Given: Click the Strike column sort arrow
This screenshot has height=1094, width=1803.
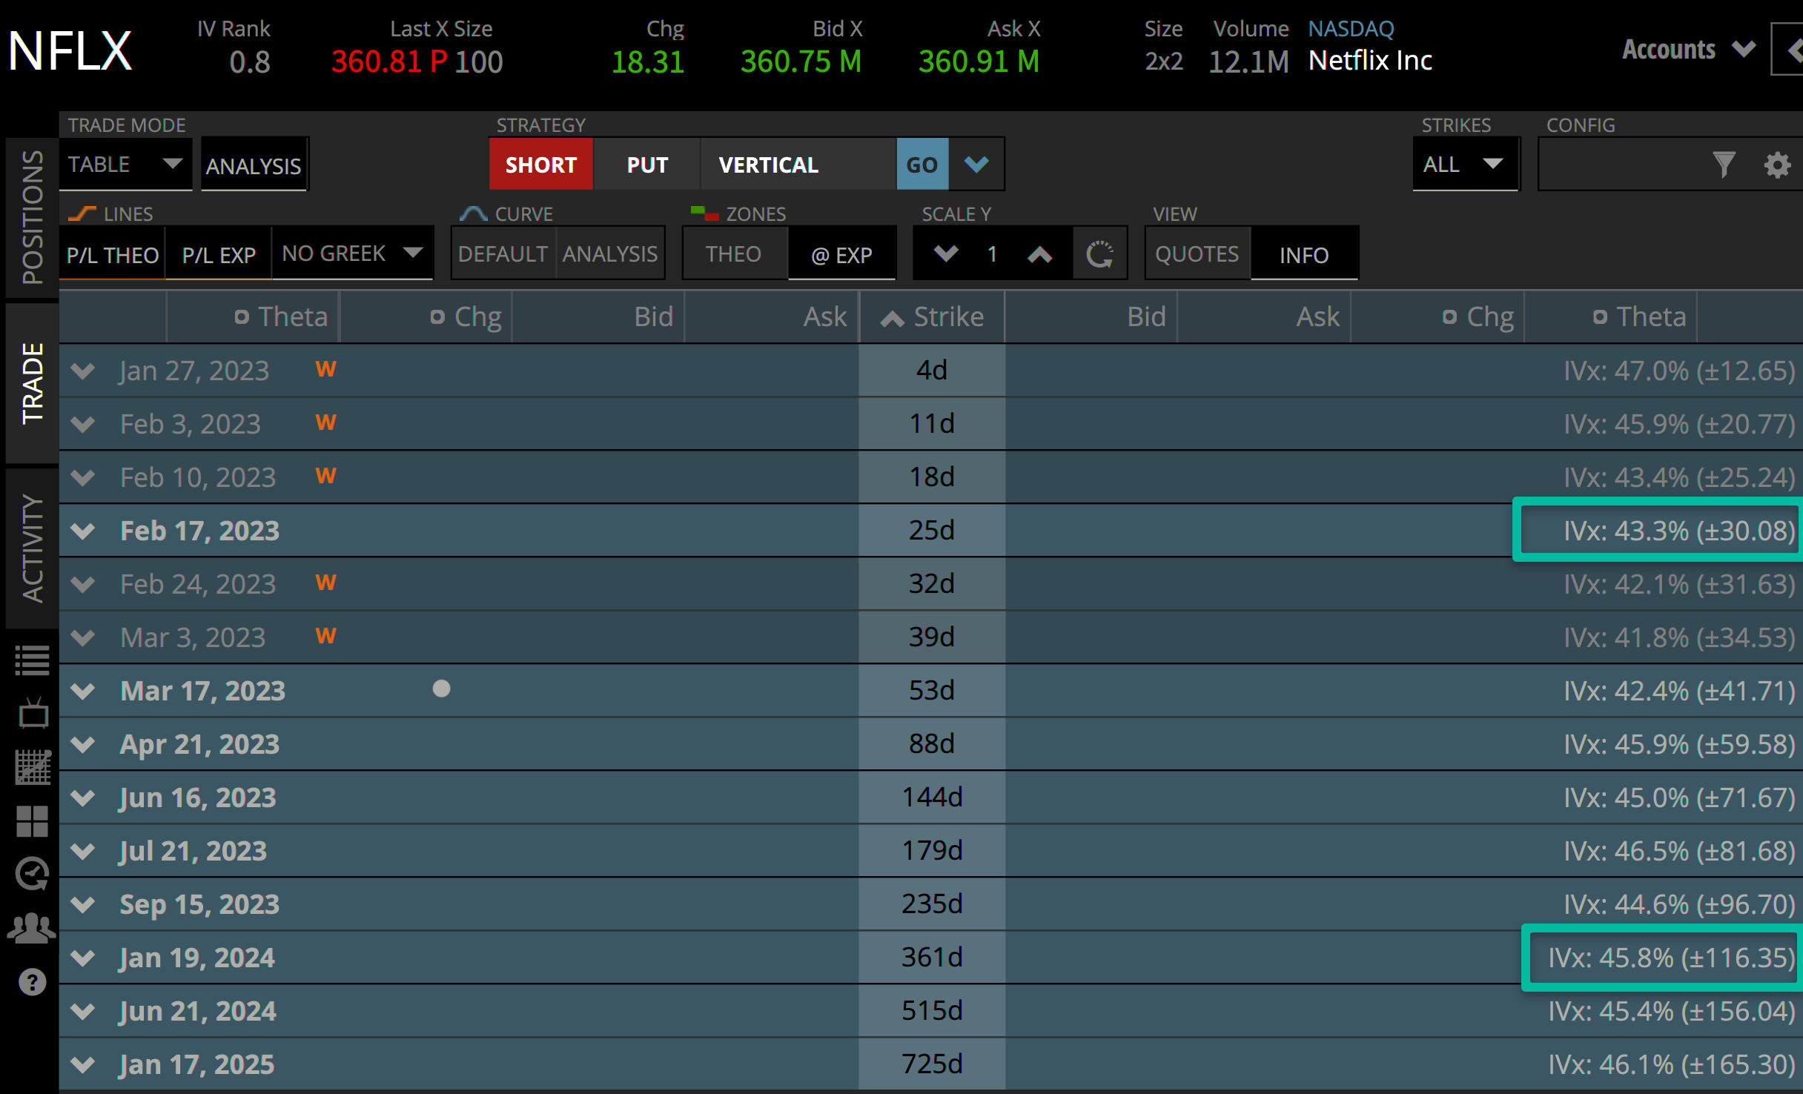Looking at the screenshot, I should 892,318.
